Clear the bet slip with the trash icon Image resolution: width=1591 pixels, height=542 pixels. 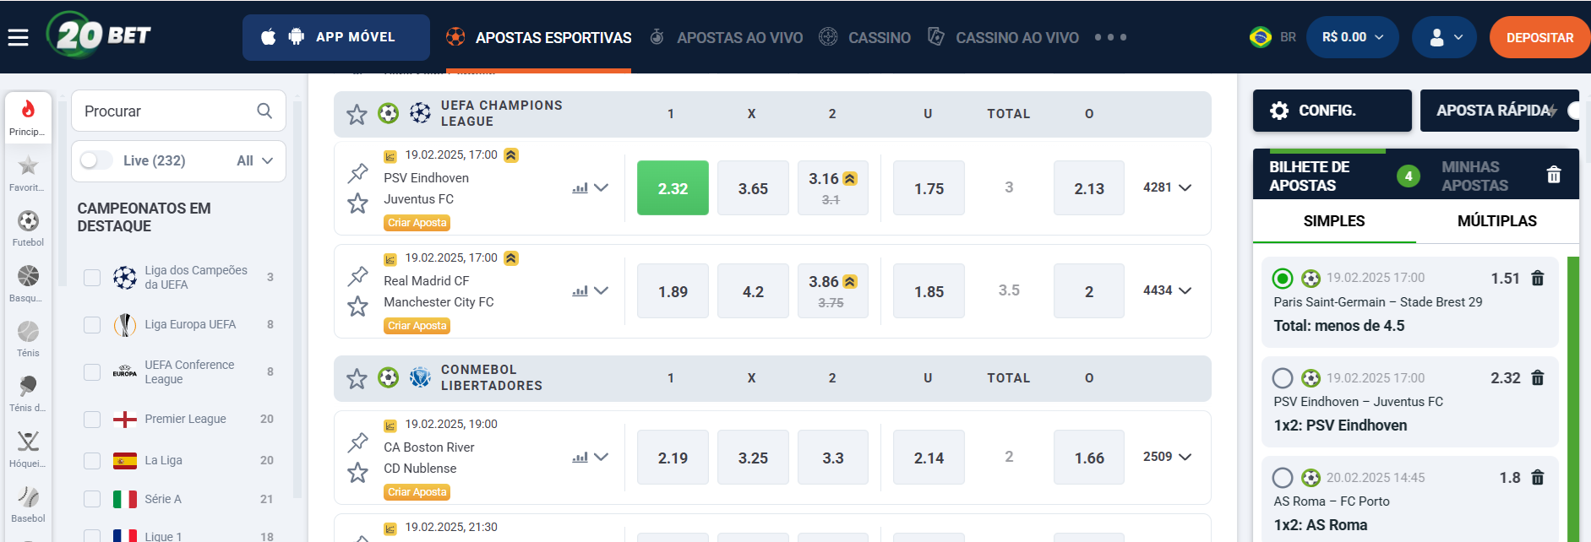(1554, 175)
